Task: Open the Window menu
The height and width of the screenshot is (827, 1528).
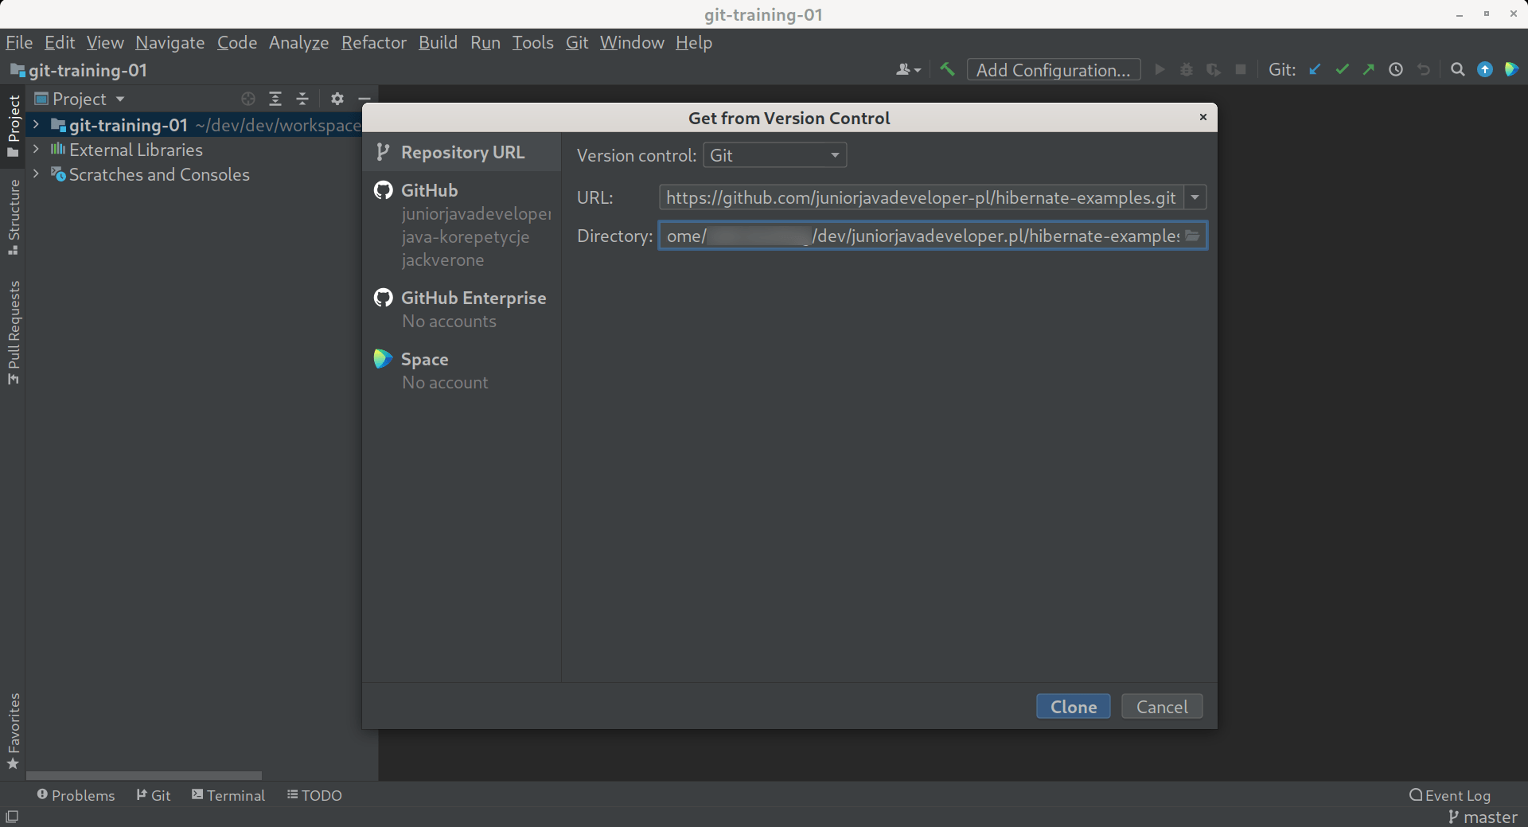Action: (x=632, y=43)
